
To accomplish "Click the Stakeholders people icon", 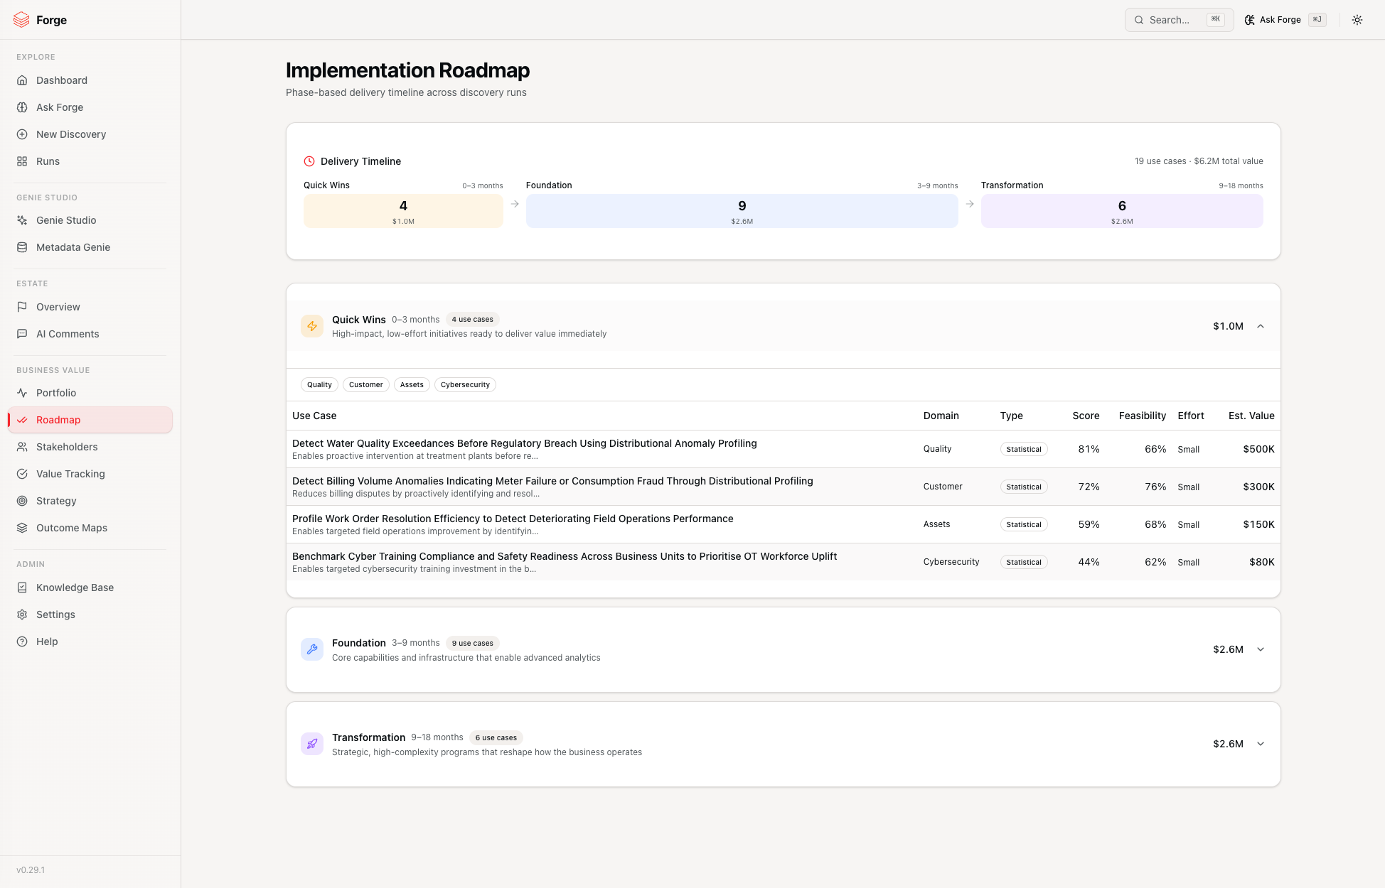I will [22, 447].
